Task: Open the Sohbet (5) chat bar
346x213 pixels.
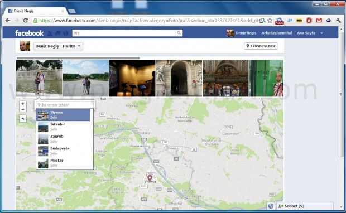Action: 305,206
